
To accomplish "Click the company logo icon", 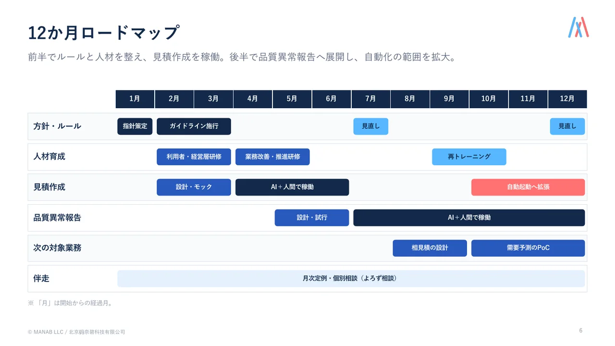I will 578,27.
